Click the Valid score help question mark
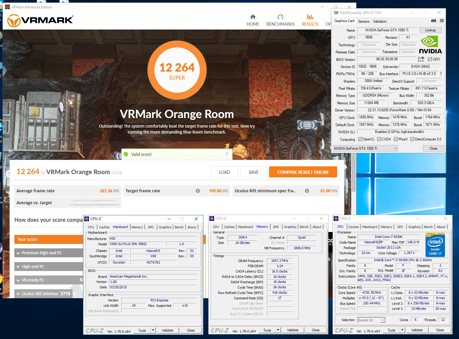Image resolution: width=459 pixels, height=339 pixels. (x=227, y=154)
